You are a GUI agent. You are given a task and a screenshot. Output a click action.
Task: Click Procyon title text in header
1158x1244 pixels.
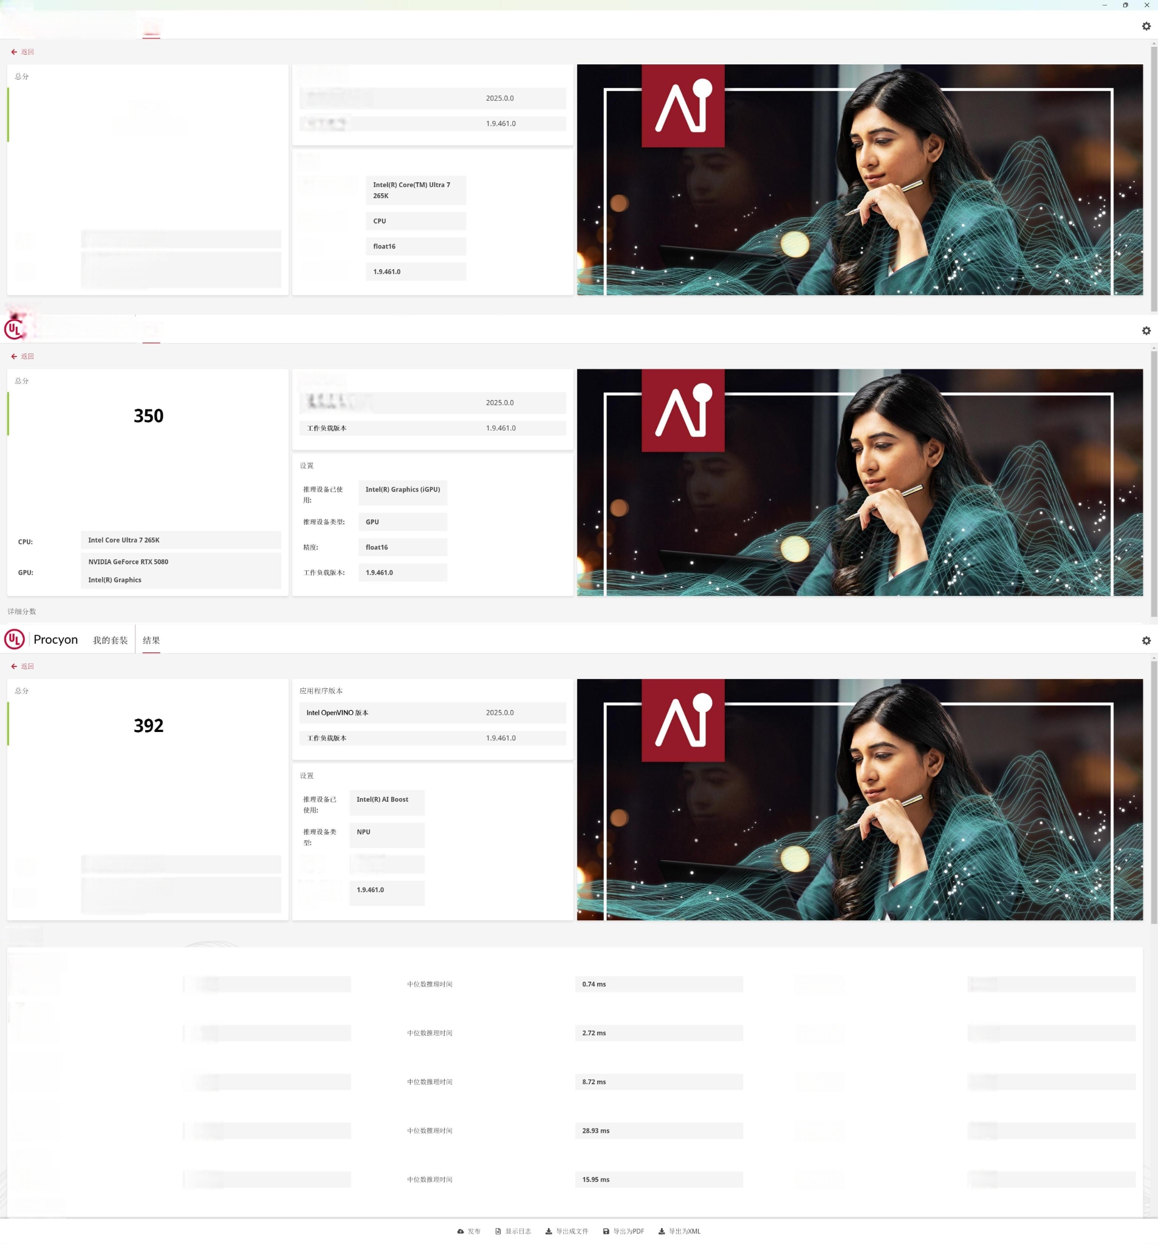(56, 640)
